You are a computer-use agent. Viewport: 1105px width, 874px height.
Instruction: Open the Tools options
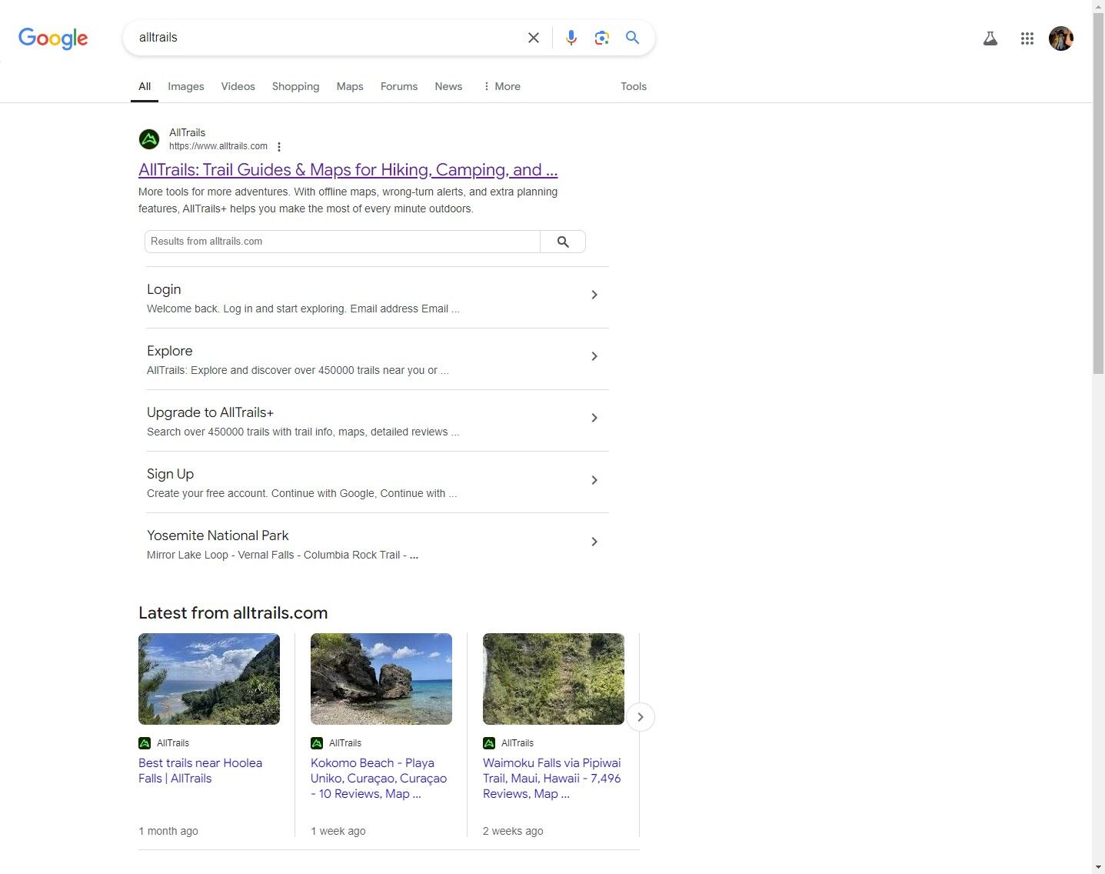pos(634,86)
